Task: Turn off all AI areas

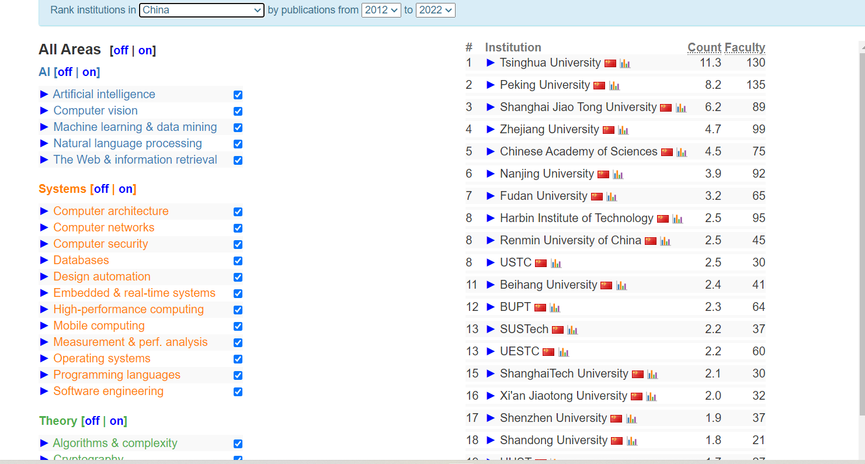Action: [65, 72]
